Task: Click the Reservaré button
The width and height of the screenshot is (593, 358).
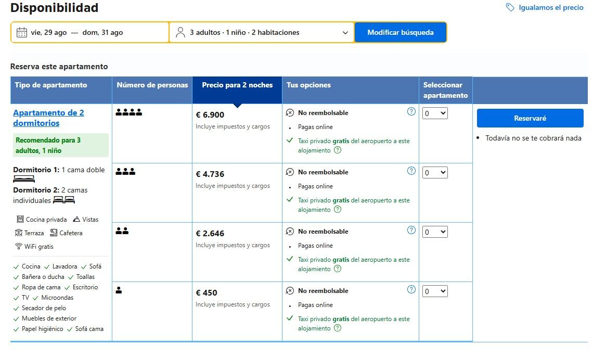Action: coord(530,118)
